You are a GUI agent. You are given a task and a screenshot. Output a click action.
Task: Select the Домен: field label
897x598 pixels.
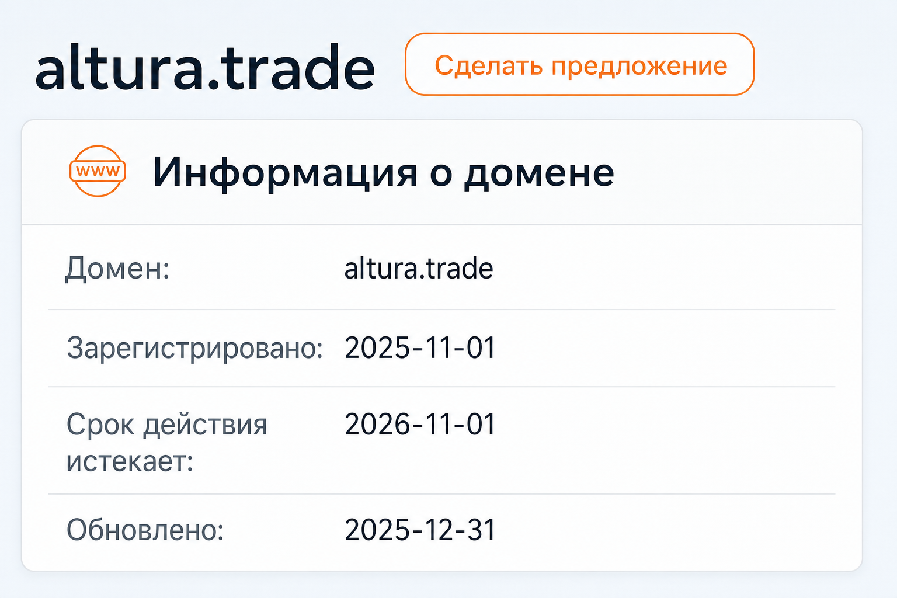coord(117,269)
